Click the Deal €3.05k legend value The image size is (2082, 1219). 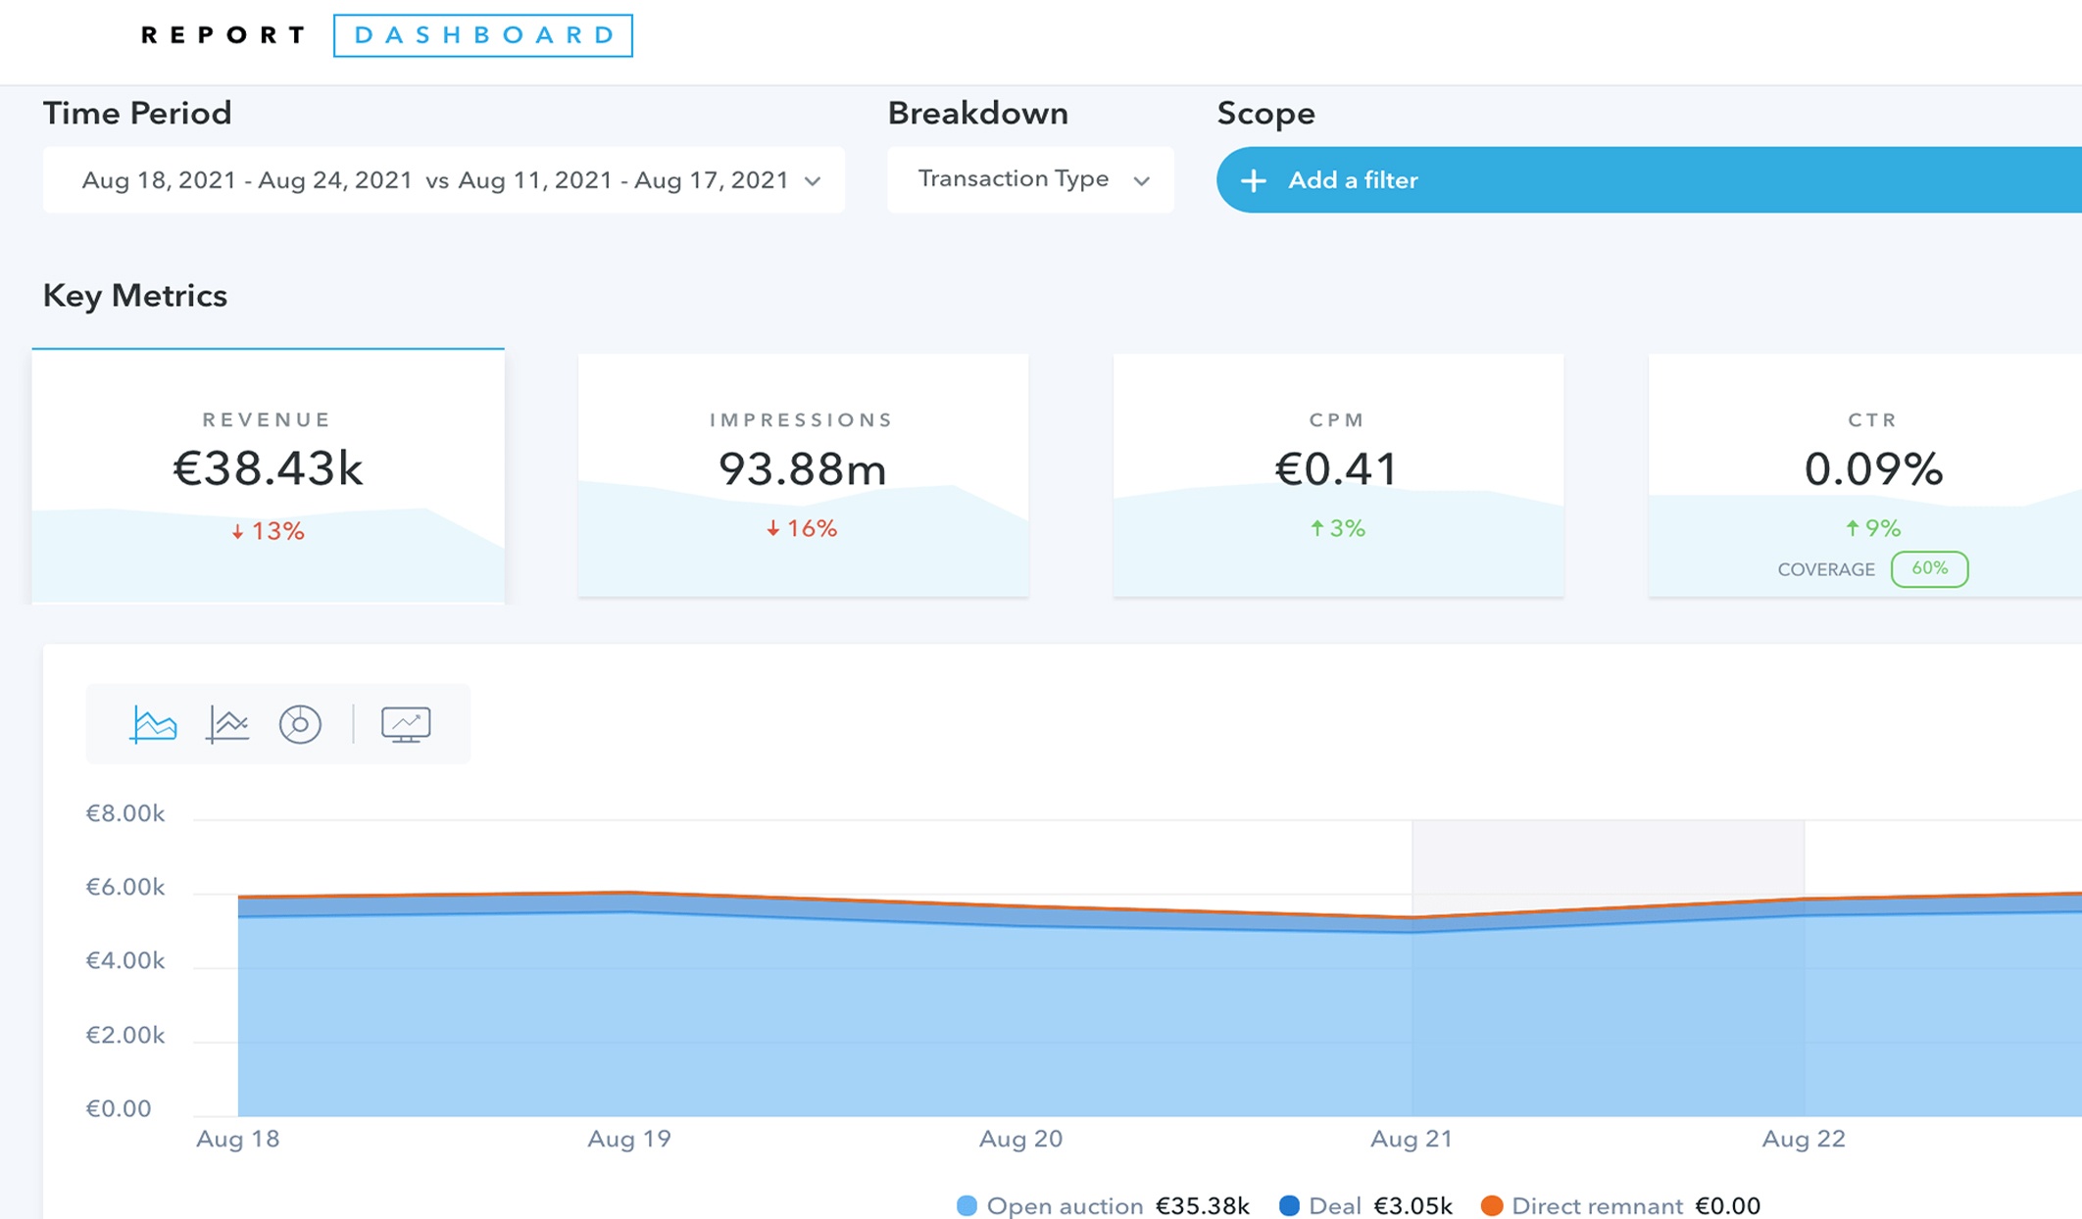pyautogui.click(x=1413, y=1206)
